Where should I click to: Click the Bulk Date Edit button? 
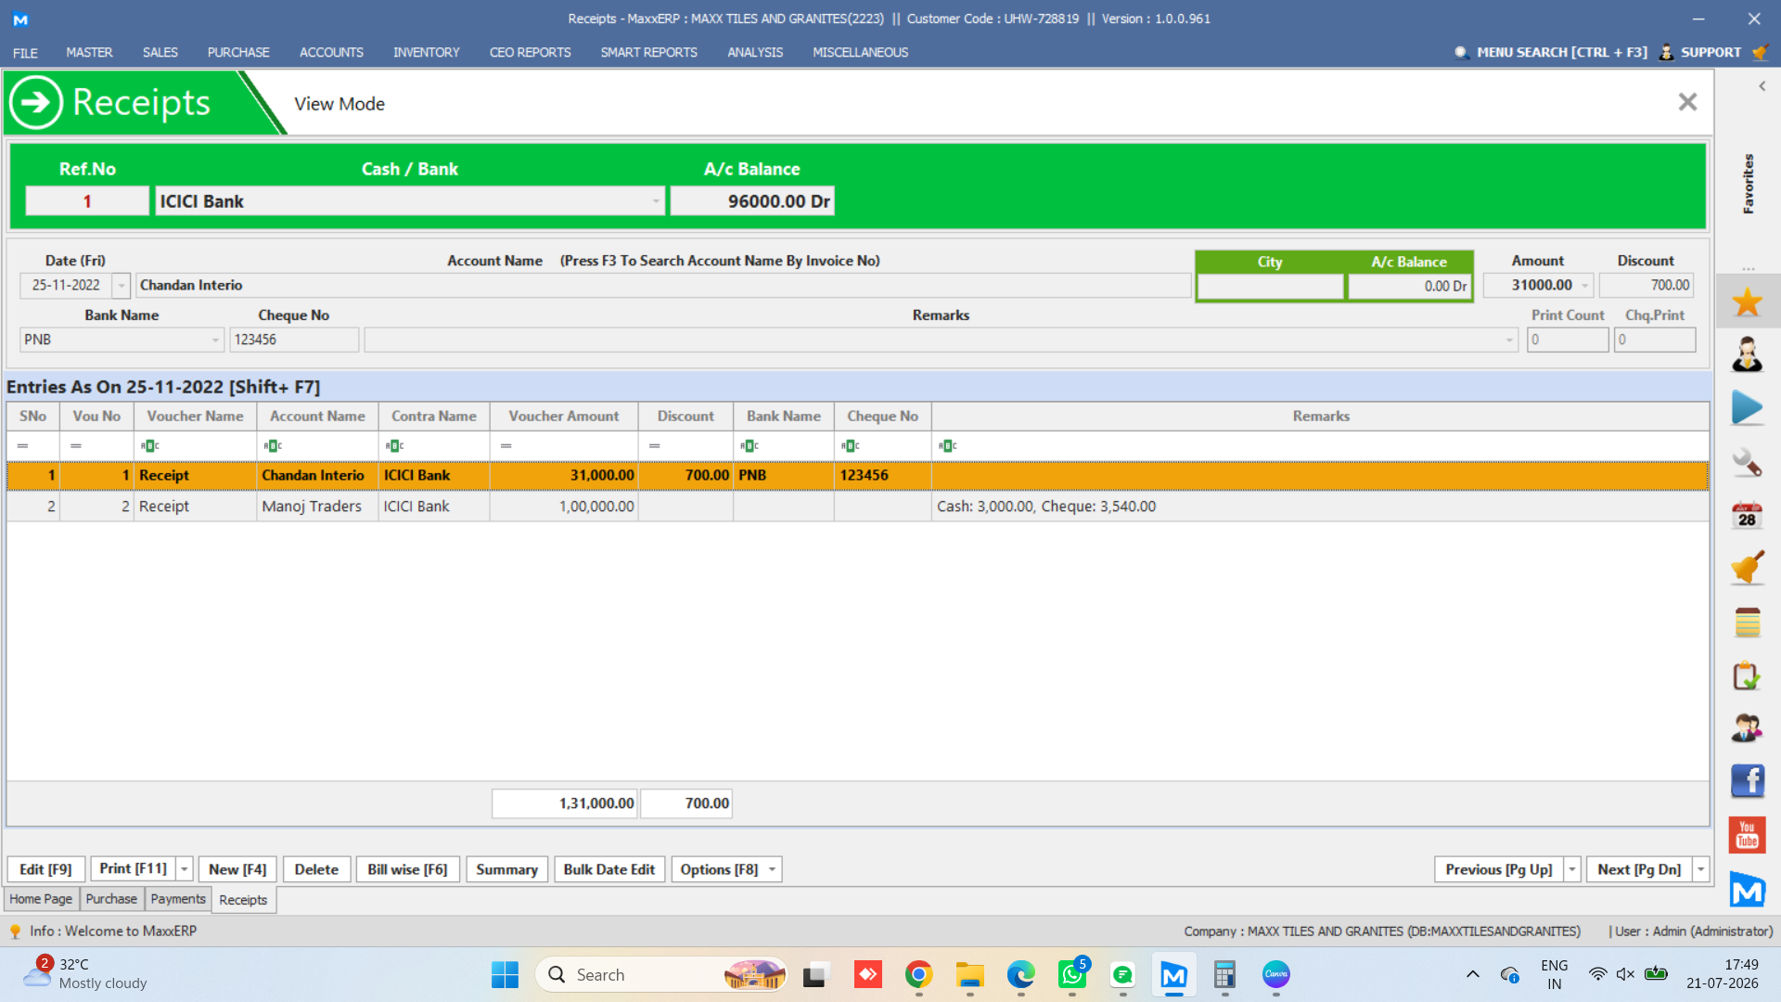pos(609,869)
